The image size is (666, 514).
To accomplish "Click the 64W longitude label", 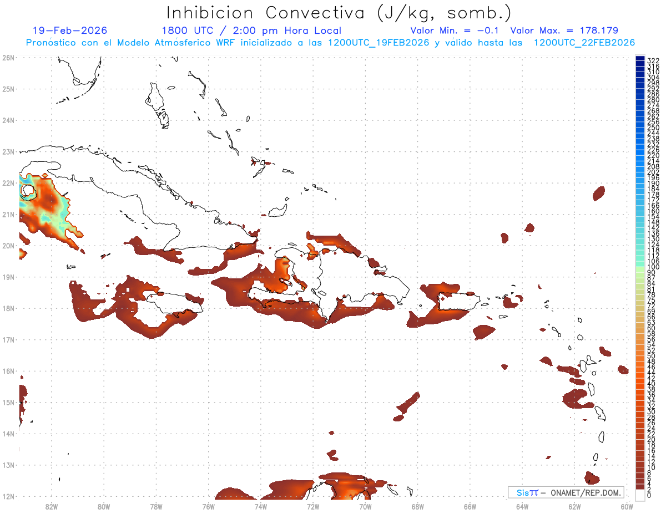I will click(522, 506).
